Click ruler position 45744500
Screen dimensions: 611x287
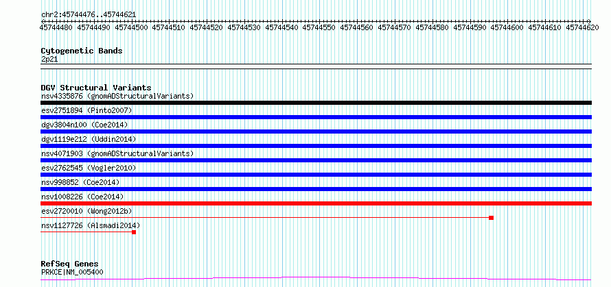click(132, 27)
